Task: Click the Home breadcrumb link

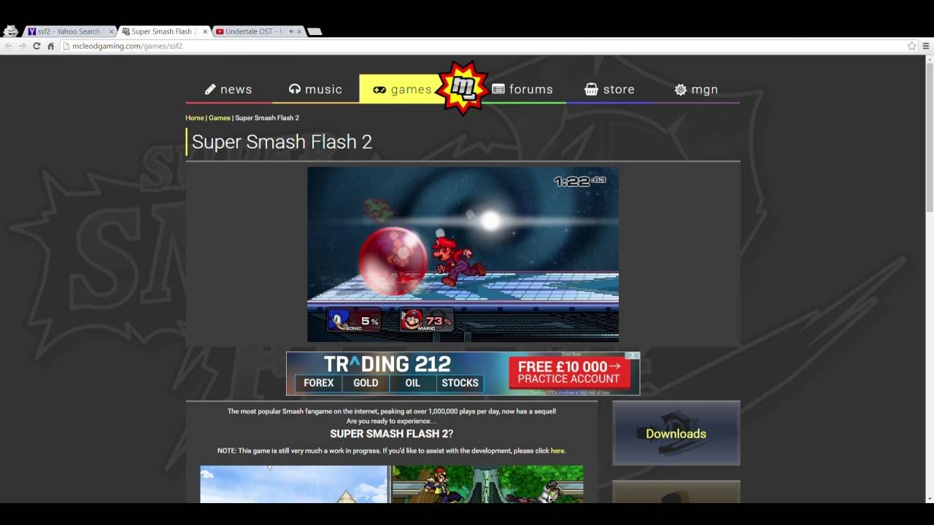Action: 194,117
